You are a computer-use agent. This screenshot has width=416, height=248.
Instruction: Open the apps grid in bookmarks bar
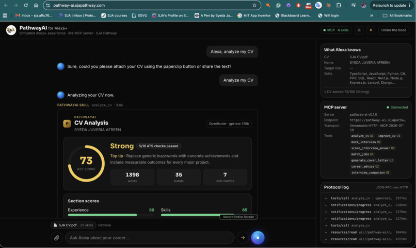(x=5, y=15)
